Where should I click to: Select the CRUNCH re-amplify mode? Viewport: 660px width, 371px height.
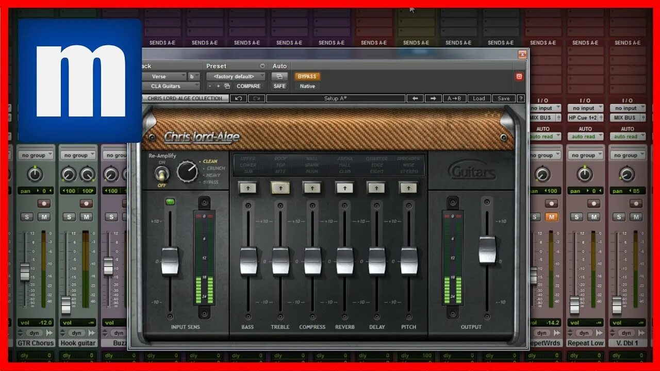pos(215,168)
